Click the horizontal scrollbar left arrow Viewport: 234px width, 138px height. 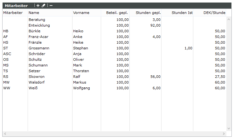[x=5, y=134]
